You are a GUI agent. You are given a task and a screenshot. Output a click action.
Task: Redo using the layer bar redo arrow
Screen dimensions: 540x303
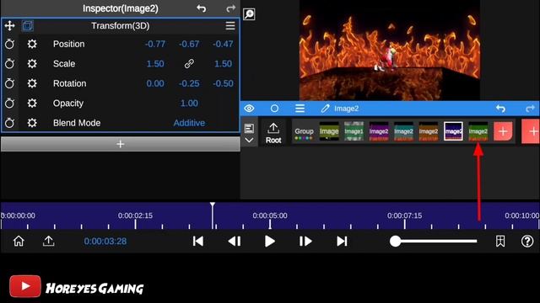pos(531,109)
